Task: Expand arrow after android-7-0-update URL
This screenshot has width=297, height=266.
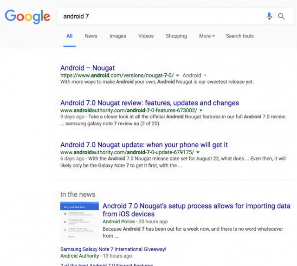Action: click(198, 152)
